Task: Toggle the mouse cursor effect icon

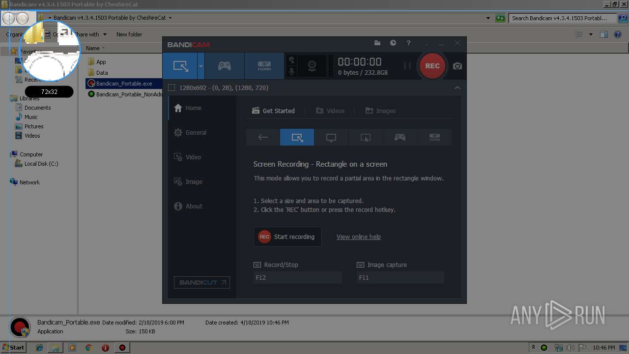Action: tap(292, 60)
